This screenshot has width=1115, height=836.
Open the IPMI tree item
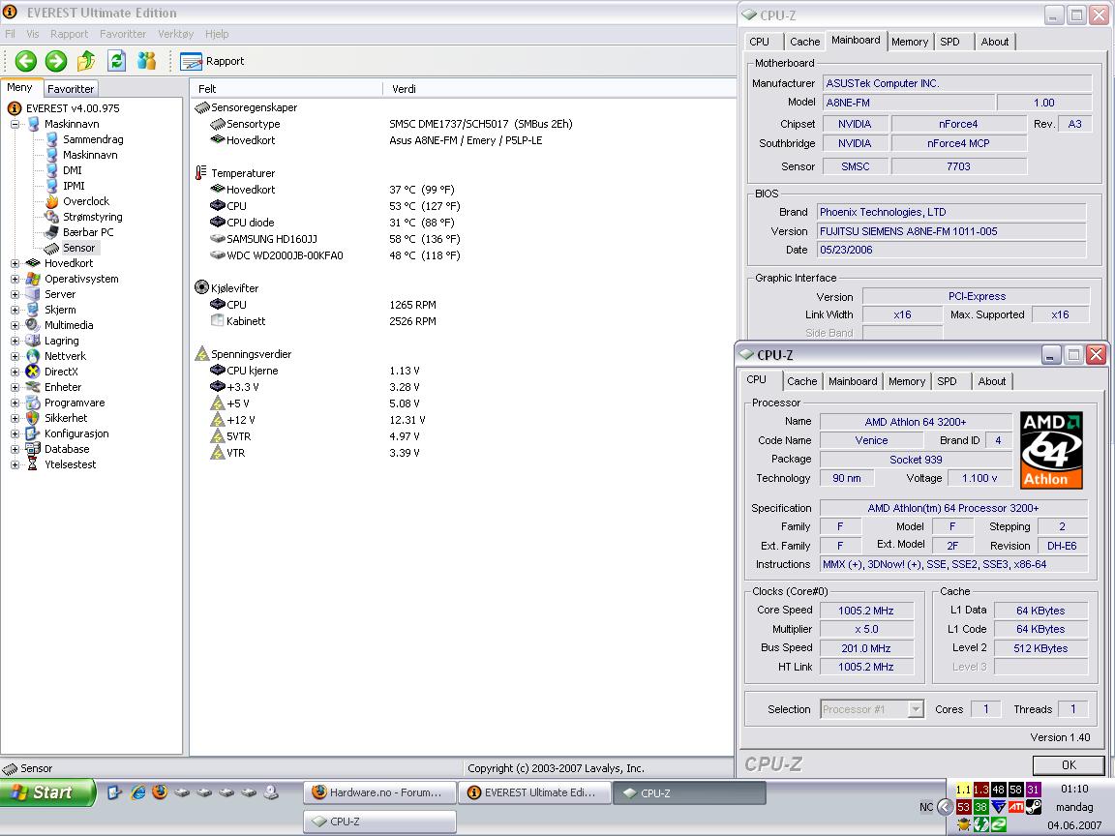coord(74,186)
